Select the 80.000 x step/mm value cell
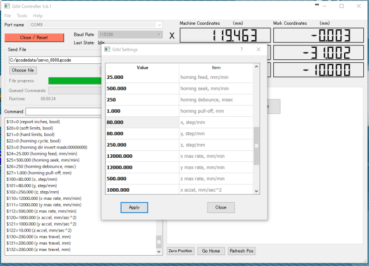Screen dimensions: 369x266 pos(142,123)
